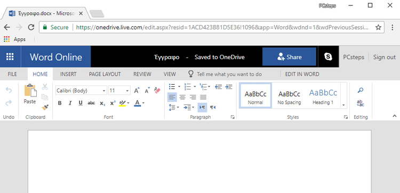
Task: Align text left
Action: [172, 97]
